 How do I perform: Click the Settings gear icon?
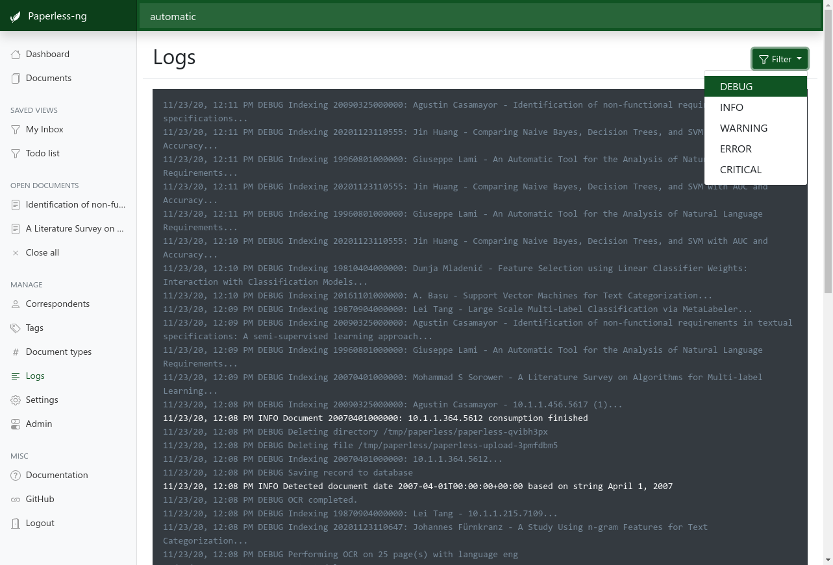click(16, 400)
